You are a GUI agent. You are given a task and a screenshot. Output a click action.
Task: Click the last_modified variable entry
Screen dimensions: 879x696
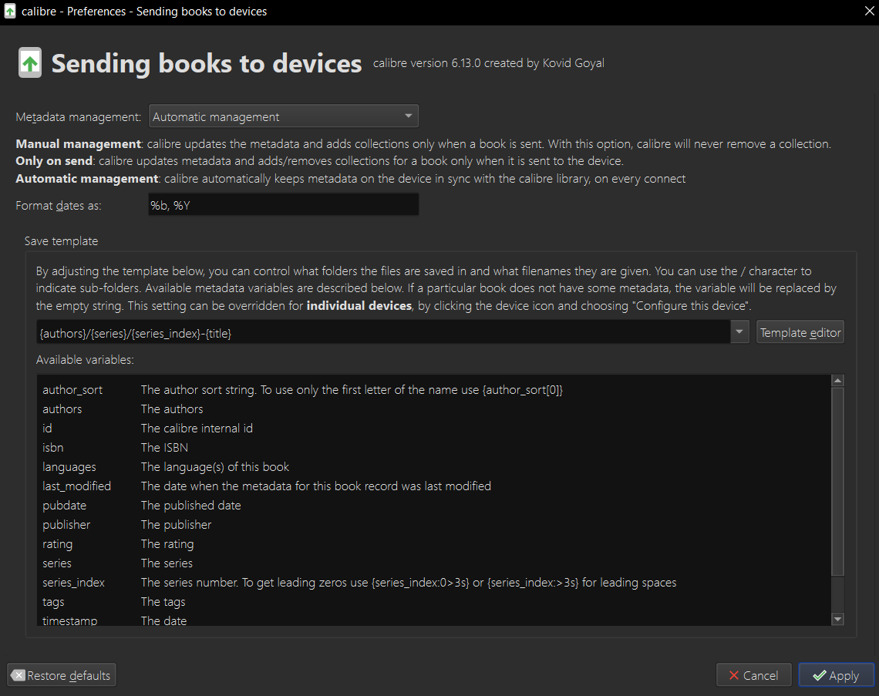coord(76,486)
